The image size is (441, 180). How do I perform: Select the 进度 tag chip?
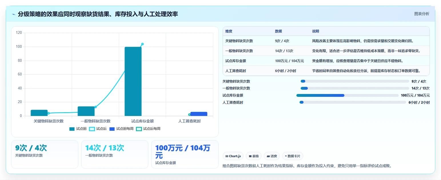[272, 156]
